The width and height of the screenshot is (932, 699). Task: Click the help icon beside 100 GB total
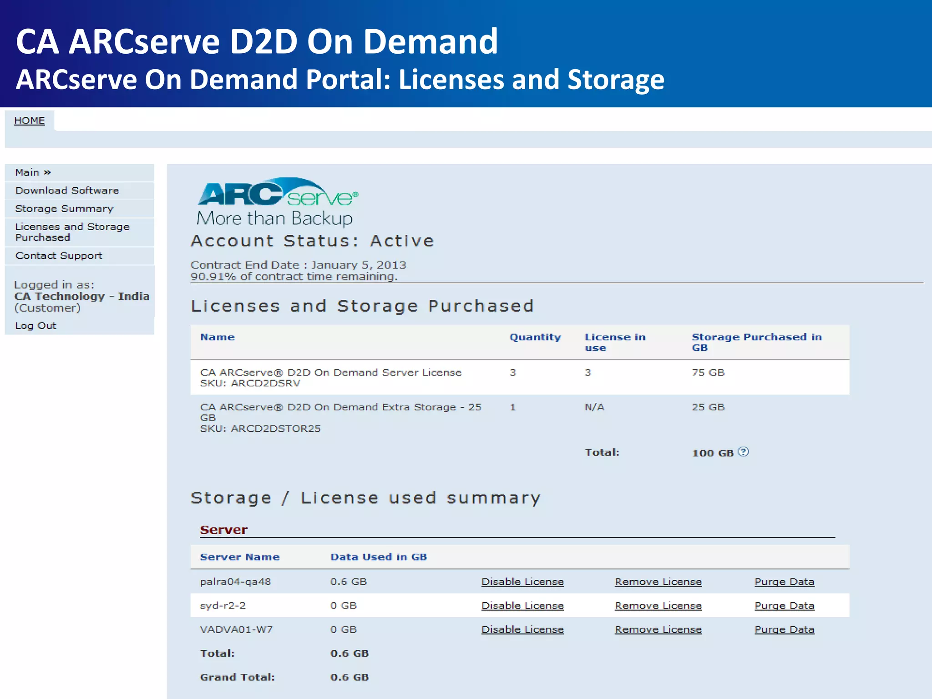point(743,452)
